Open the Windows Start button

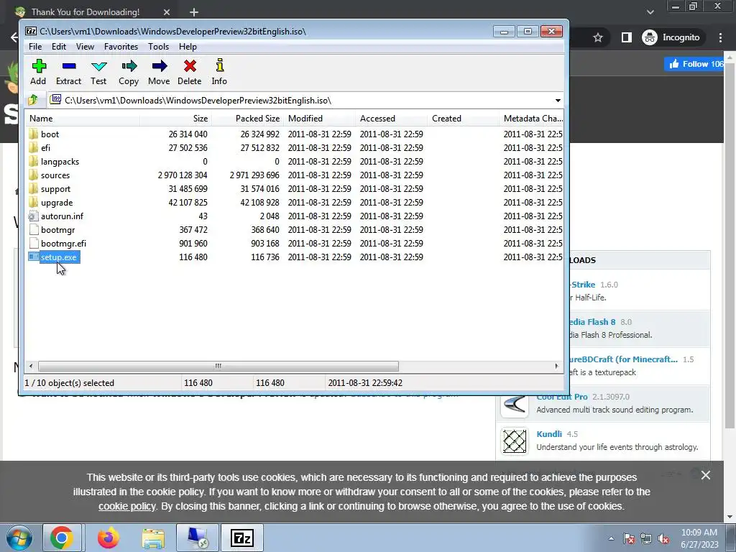point(18,538)
